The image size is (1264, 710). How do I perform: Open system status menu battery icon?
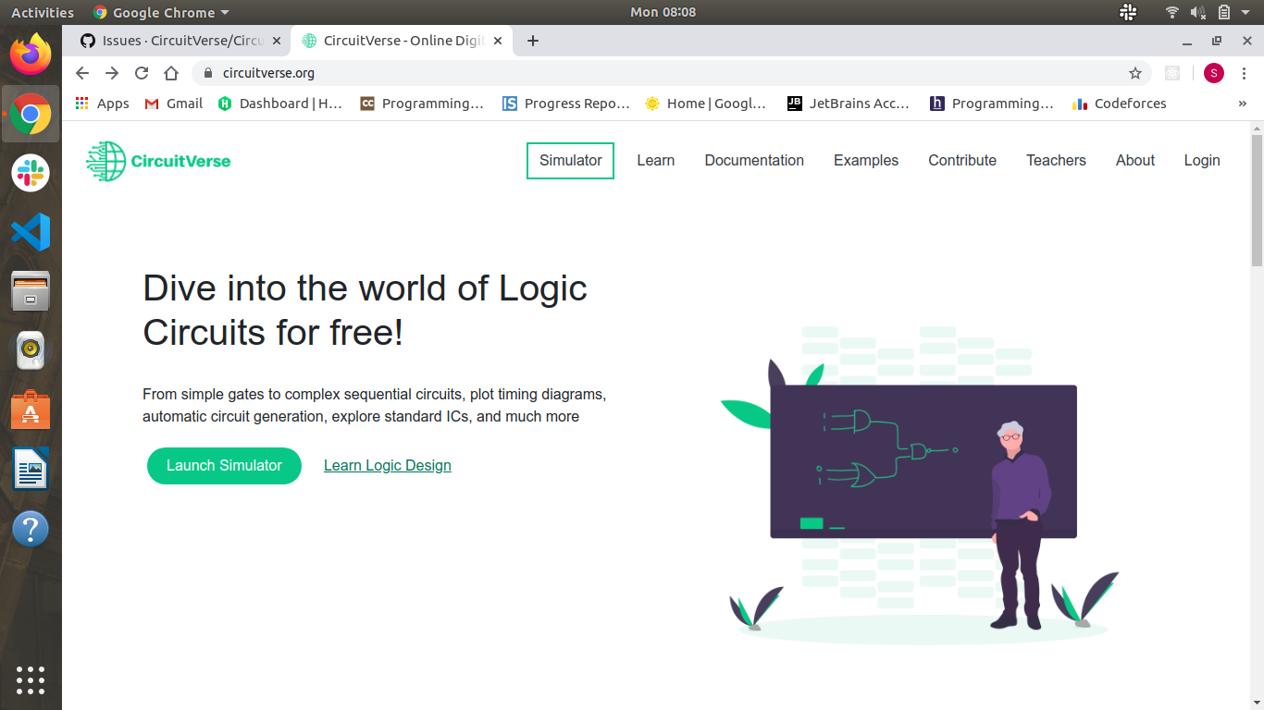pos(1224,12)
